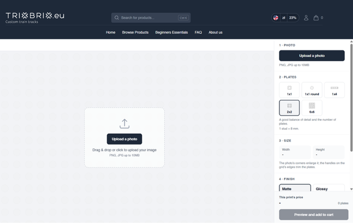353x223 pixels.
Task: Open the Beginners Essentials menu item
Action: tap(171, 32)
